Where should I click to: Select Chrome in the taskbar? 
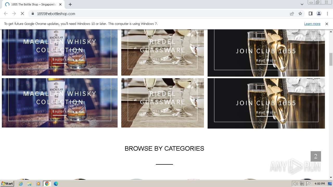coord(47,184)
